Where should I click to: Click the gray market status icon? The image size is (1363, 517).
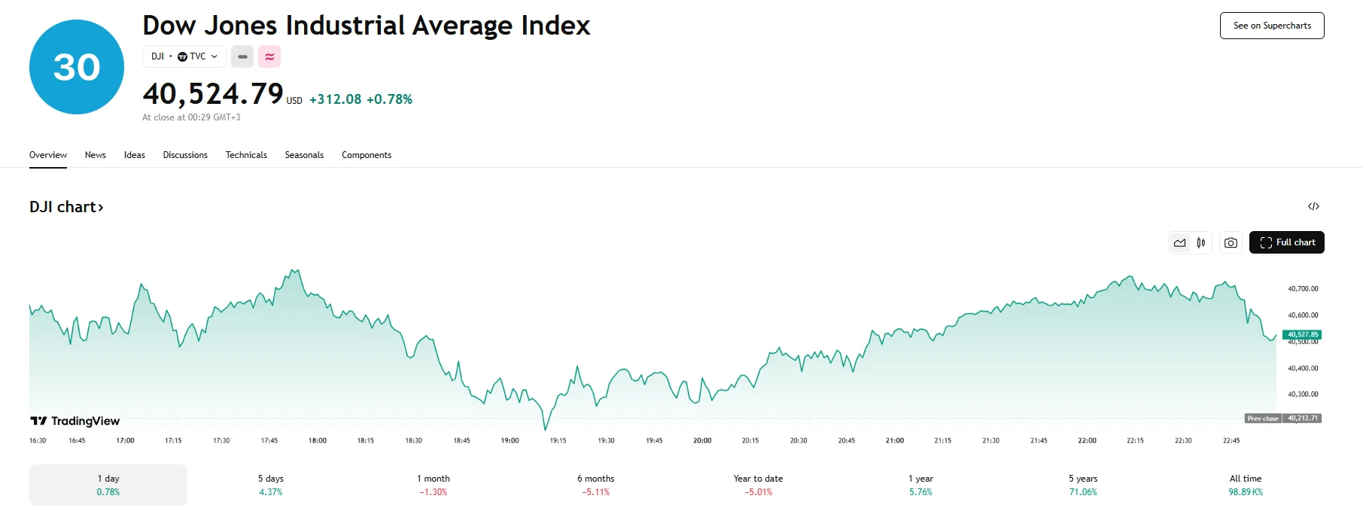click(x=242, y=56)
